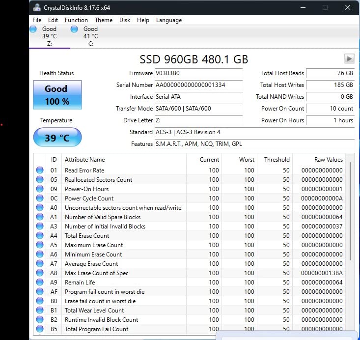Click the Total Host Reads value 76 GB

click(331, 73)
